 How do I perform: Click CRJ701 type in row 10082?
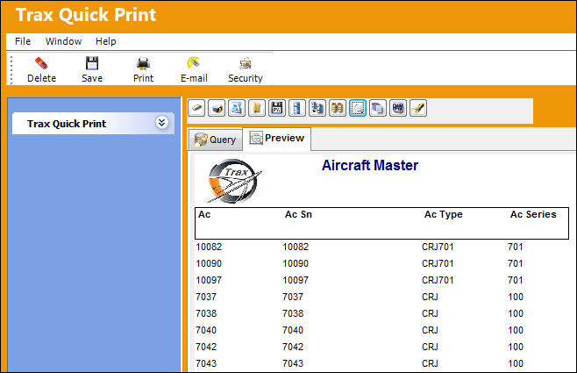coord(438,247)
